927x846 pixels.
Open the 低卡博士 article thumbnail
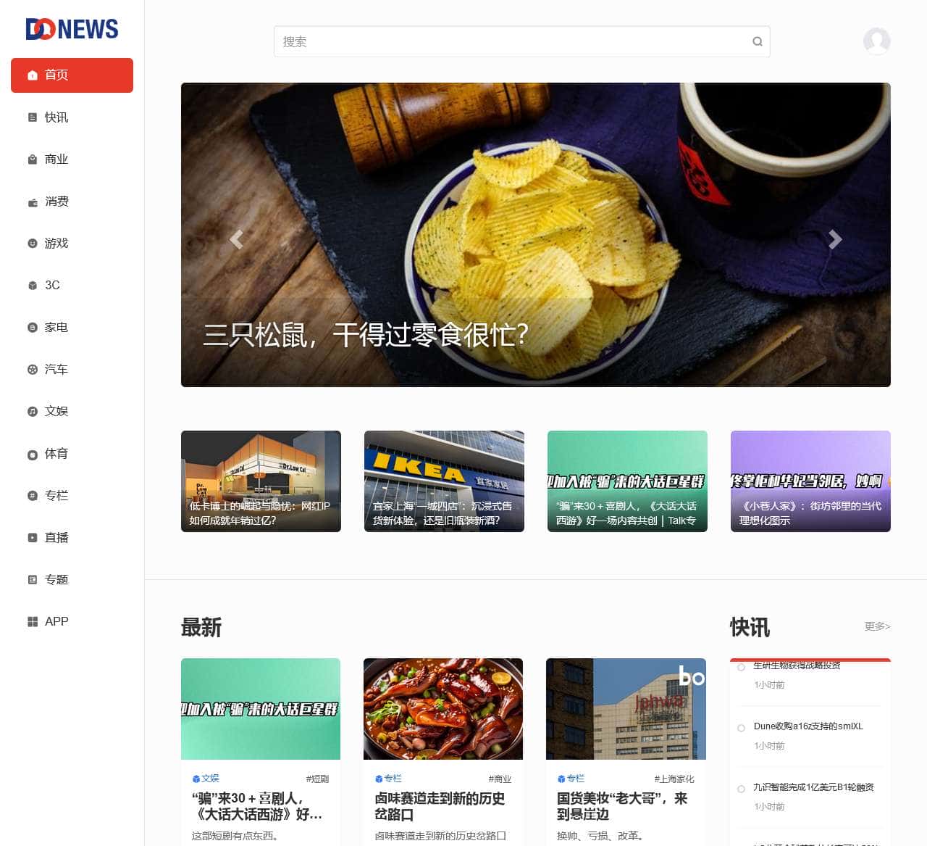click(261, 481)
